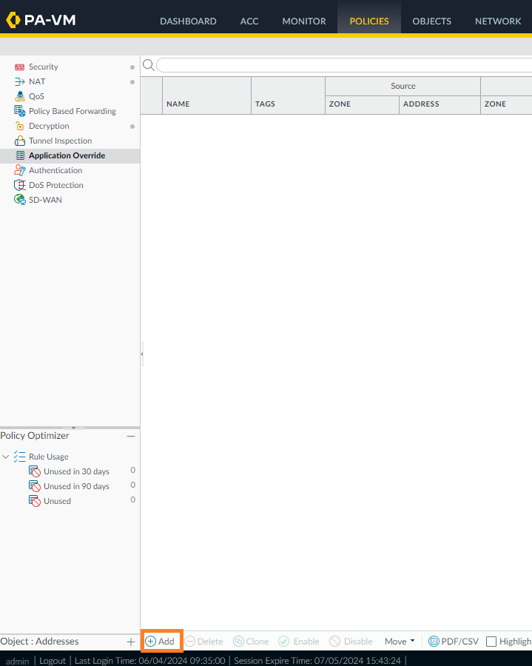Switch to the DASHBOARD tab

click(188, 21)
